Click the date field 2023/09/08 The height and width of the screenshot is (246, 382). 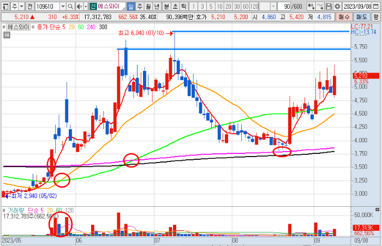coord(357,6)
